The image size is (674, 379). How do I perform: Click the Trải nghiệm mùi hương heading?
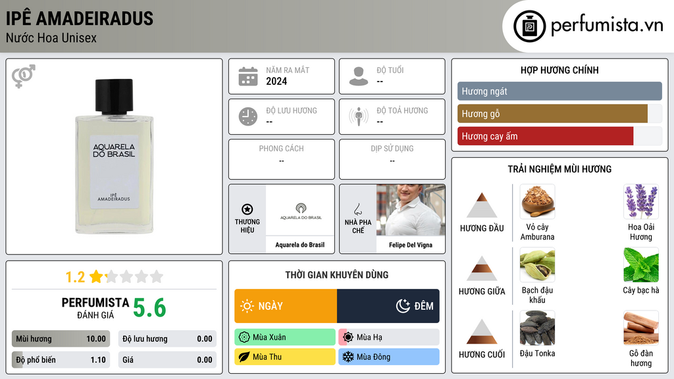coord(559,169)
